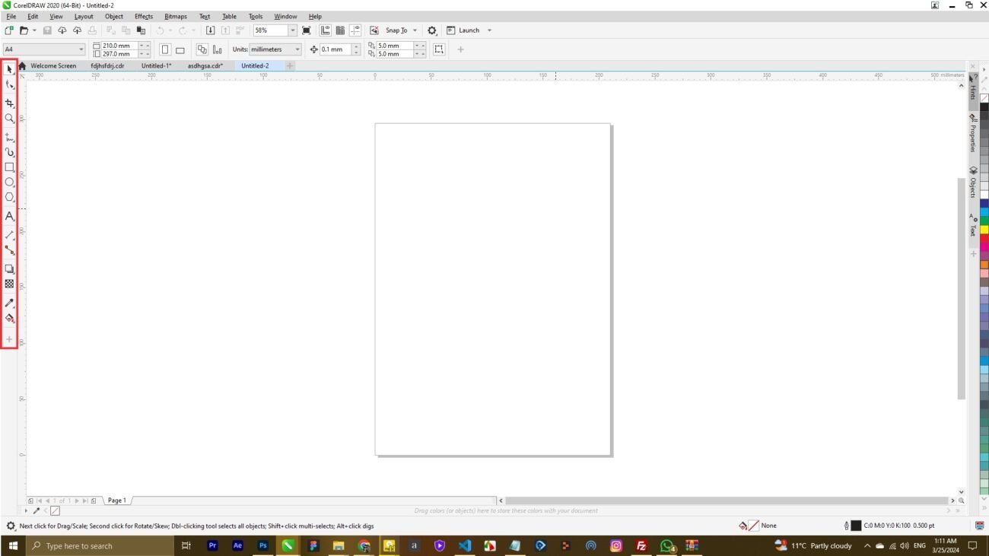Viewport: 989px width, 556px height.
Task: Select the Rectangle tool
Action: (9, 167)
